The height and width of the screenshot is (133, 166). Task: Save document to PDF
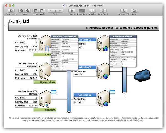coord(124,11)
